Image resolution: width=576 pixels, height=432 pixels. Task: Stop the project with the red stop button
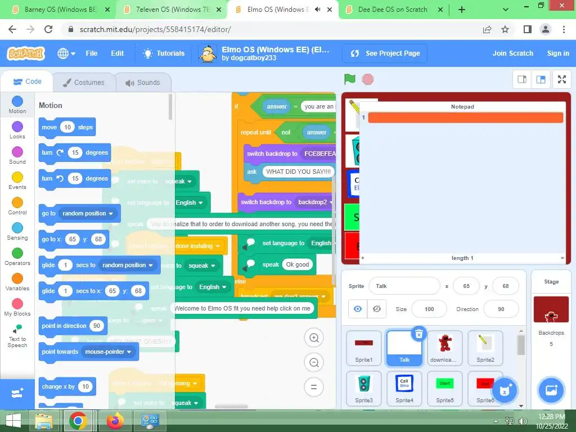(368, 79)
